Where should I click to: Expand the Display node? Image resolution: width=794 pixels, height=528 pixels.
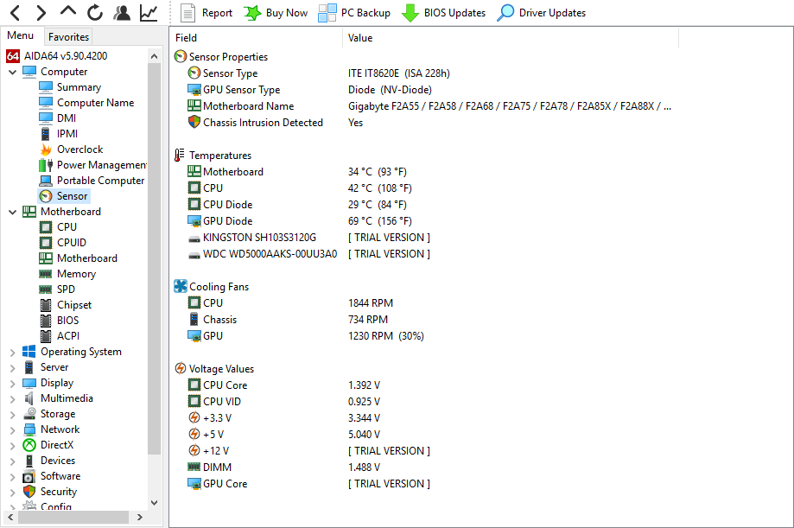13,384
